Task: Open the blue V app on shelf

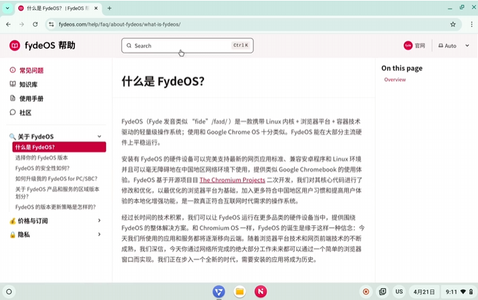Action: click(219, 292)
